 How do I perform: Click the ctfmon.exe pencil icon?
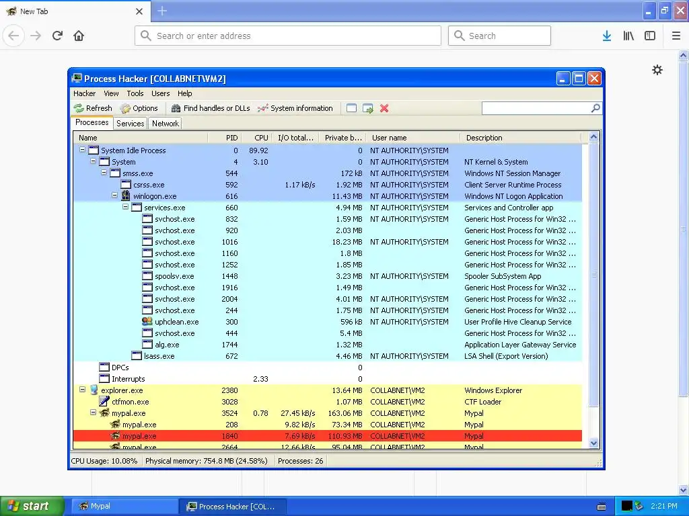[104, 401]
